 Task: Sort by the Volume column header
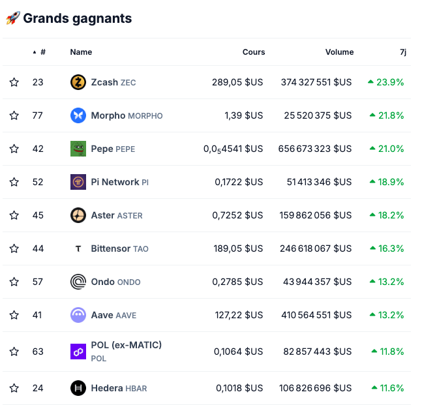339,52
